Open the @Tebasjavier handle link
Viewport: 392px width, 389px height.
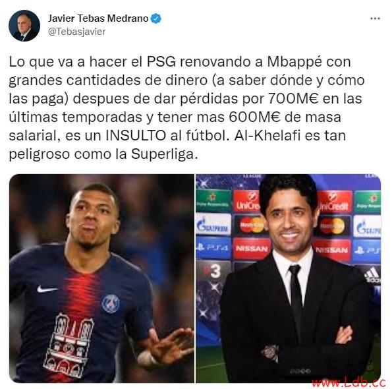click(x=76, y=32)
